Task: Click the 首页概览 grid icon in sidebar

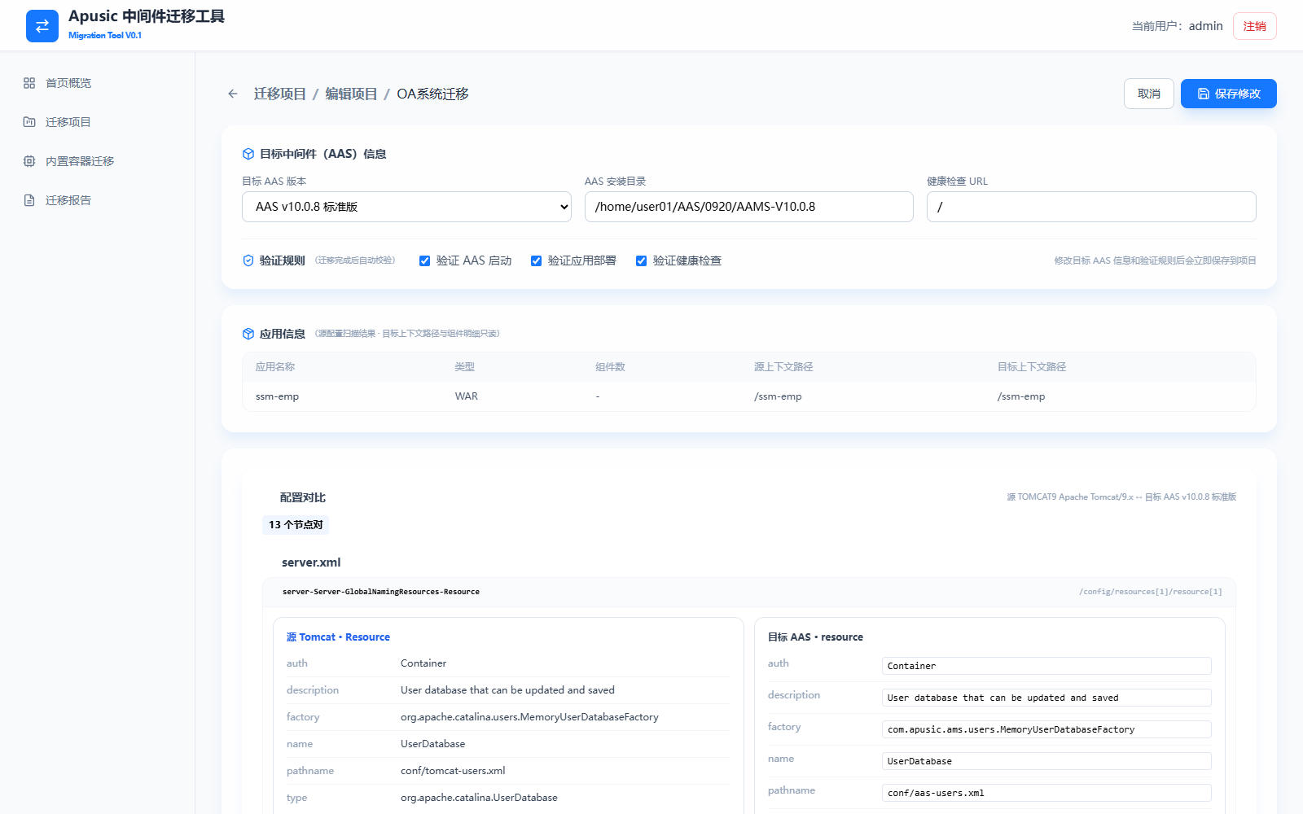Action: pyautogui.click(x=29, y=83)
